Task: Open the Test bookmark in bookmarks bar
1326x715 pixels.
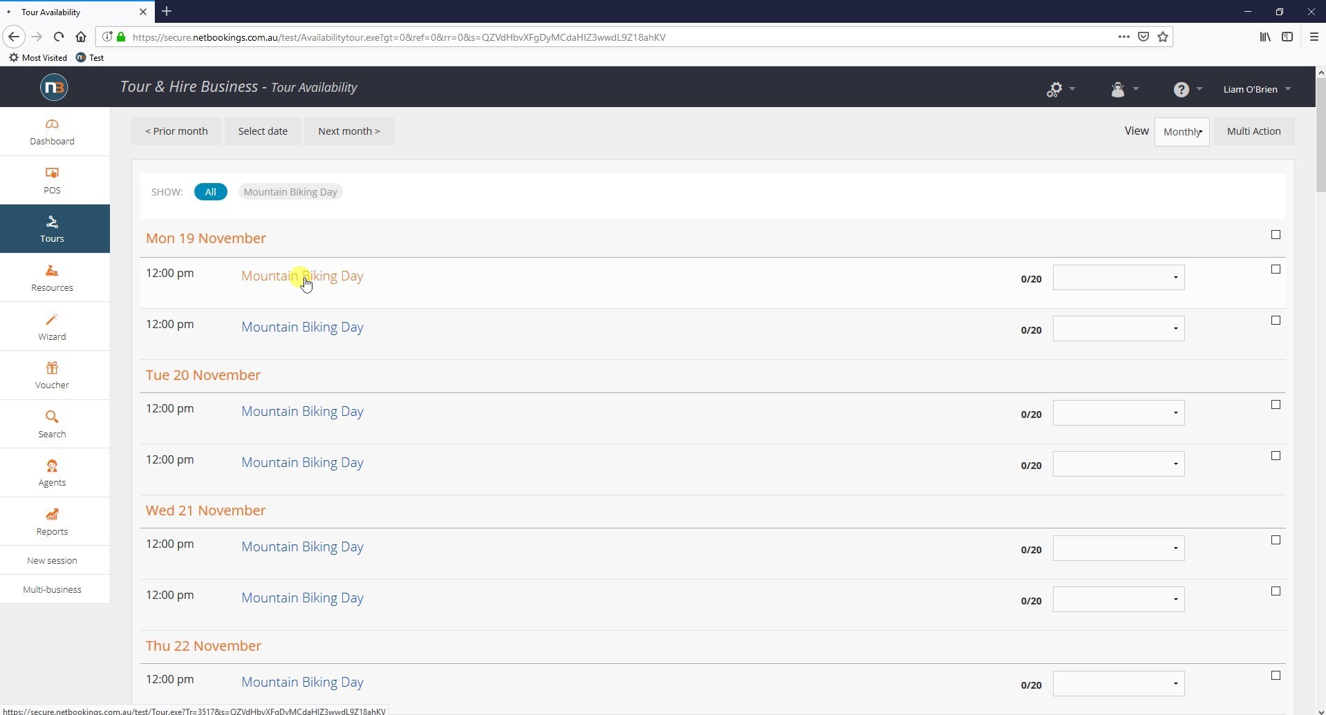Action: point(90,57)
